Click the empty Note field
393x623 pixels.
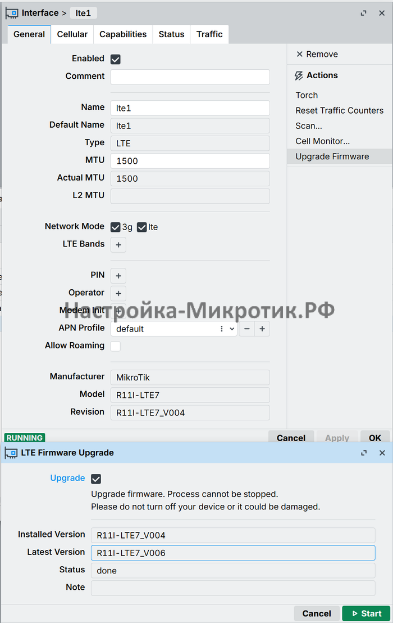tap(233, 588)
